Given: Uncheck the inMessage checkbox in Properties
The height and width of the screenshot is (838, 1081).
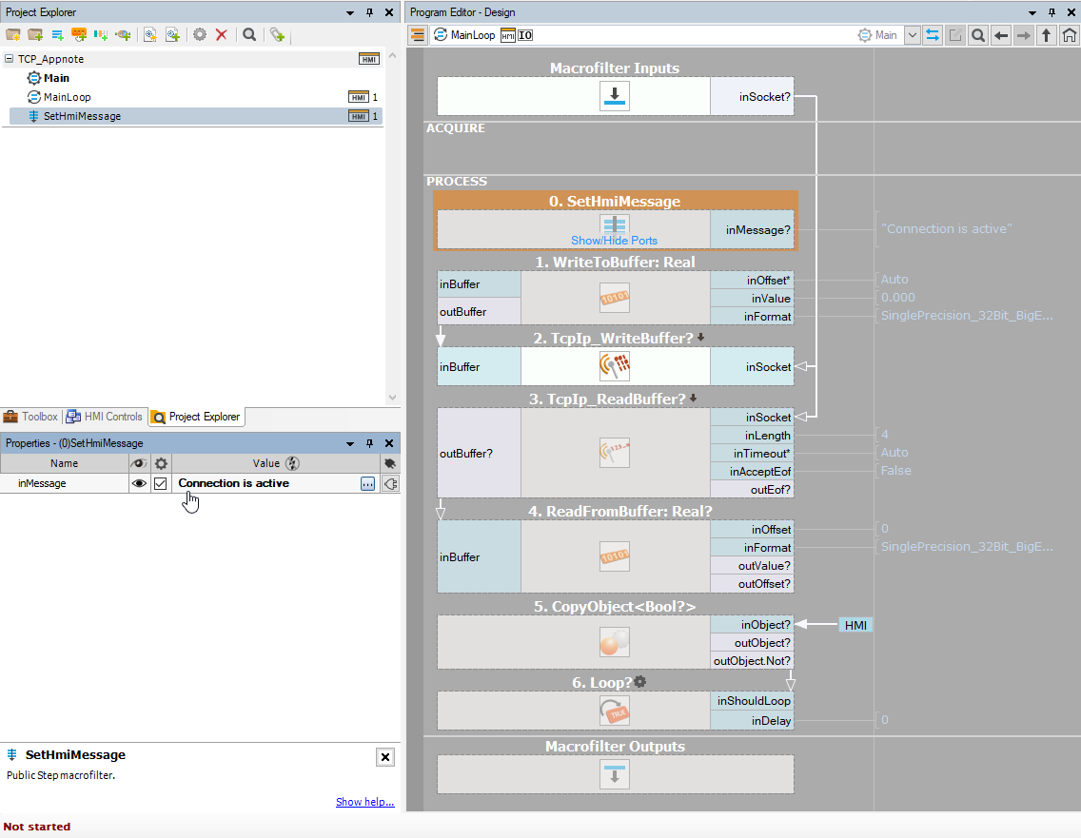Looking at the screenshot, I should pyautogui.click(x=161, y=483).
